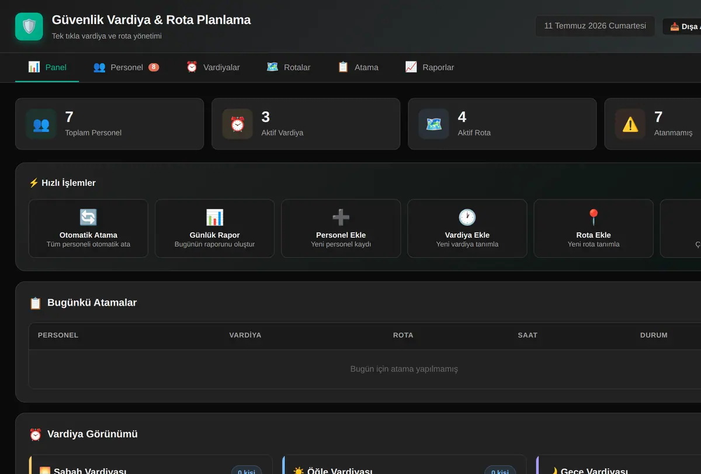Click the DURUM column header
The height and width of the screenshot is (474, 701).
[654, 335]
